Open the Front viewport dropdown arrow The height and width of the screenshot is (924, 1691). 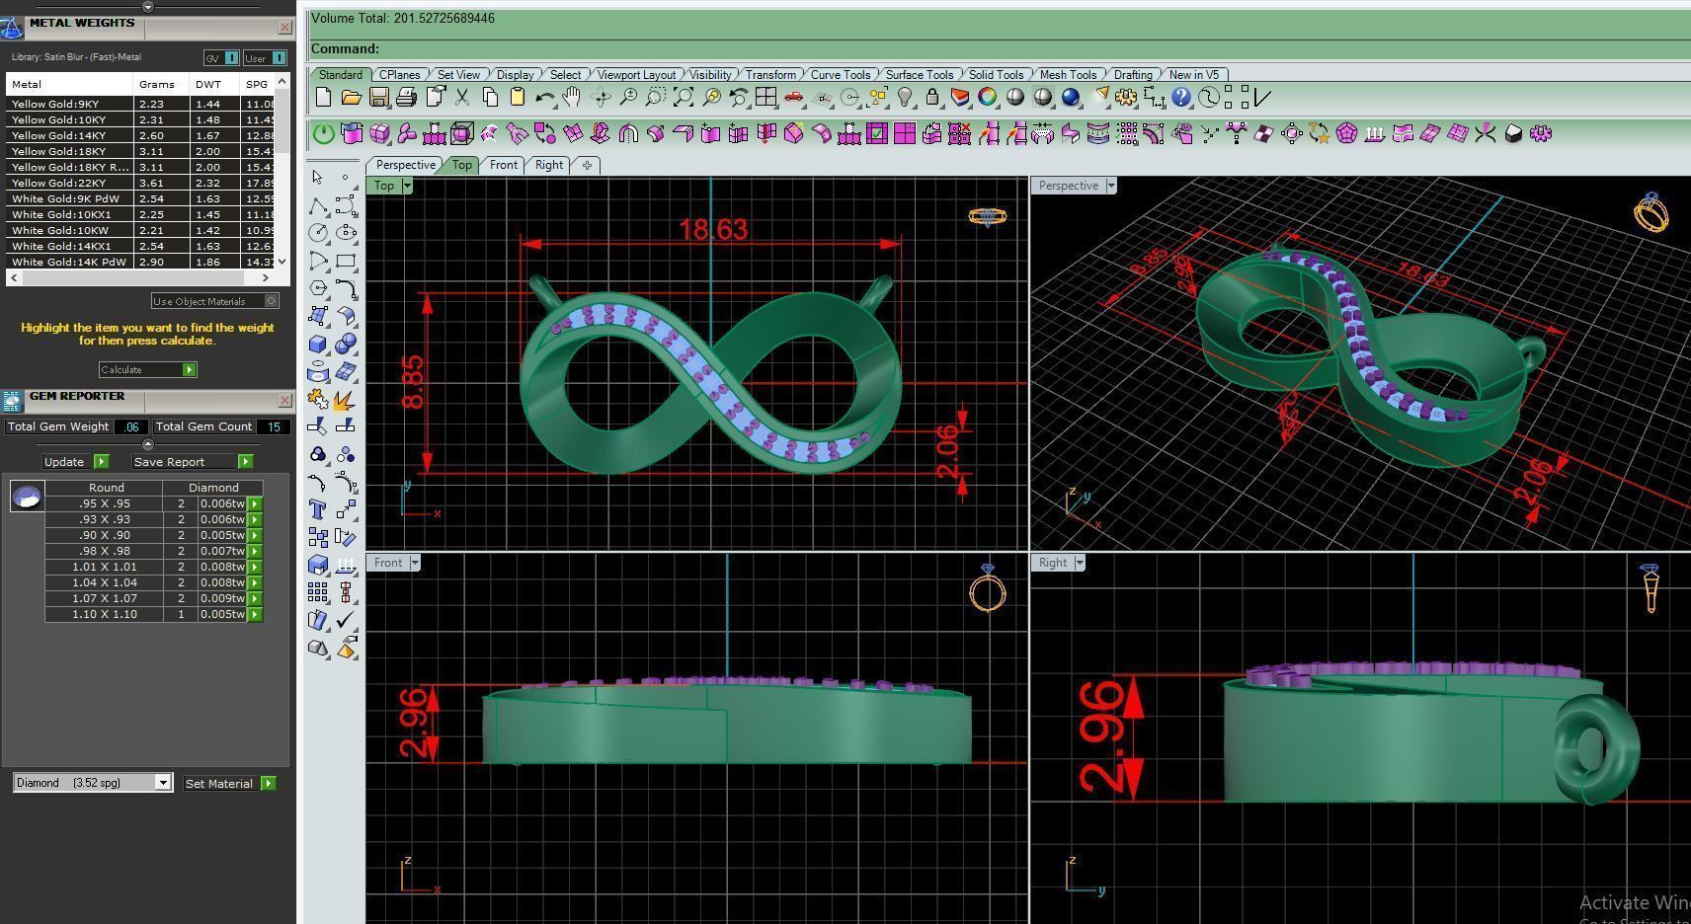pyautogui.click(x=415, y=563)
